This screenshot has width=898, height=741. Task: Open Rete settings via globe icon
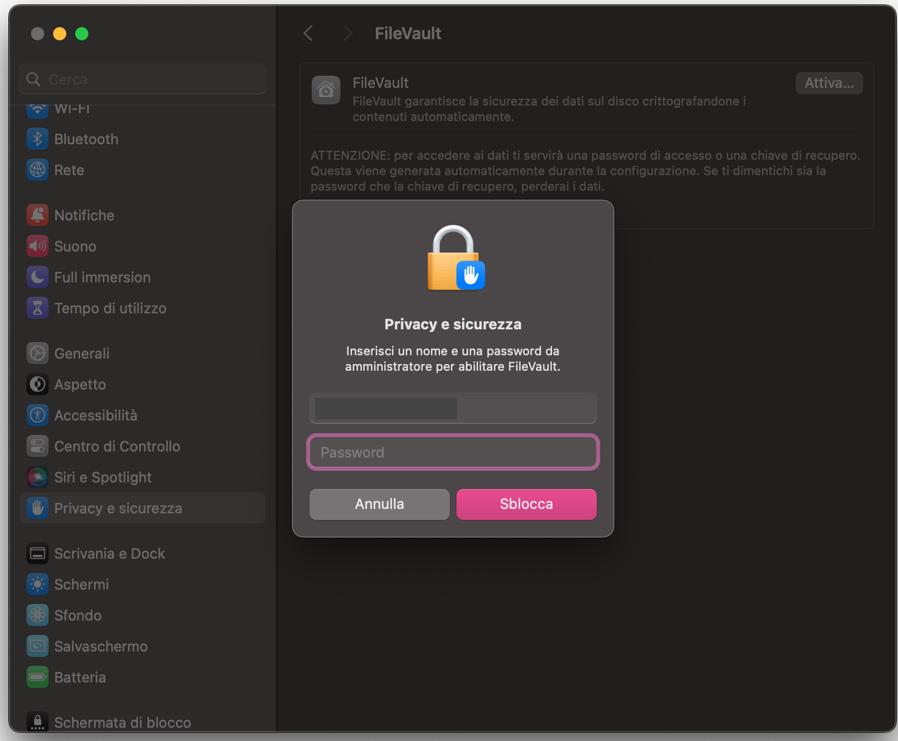[37, 170]
